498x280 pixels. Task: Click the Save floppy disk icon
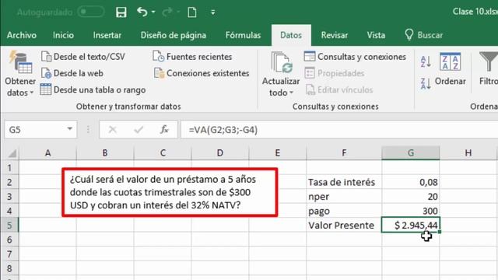point(121,12)
